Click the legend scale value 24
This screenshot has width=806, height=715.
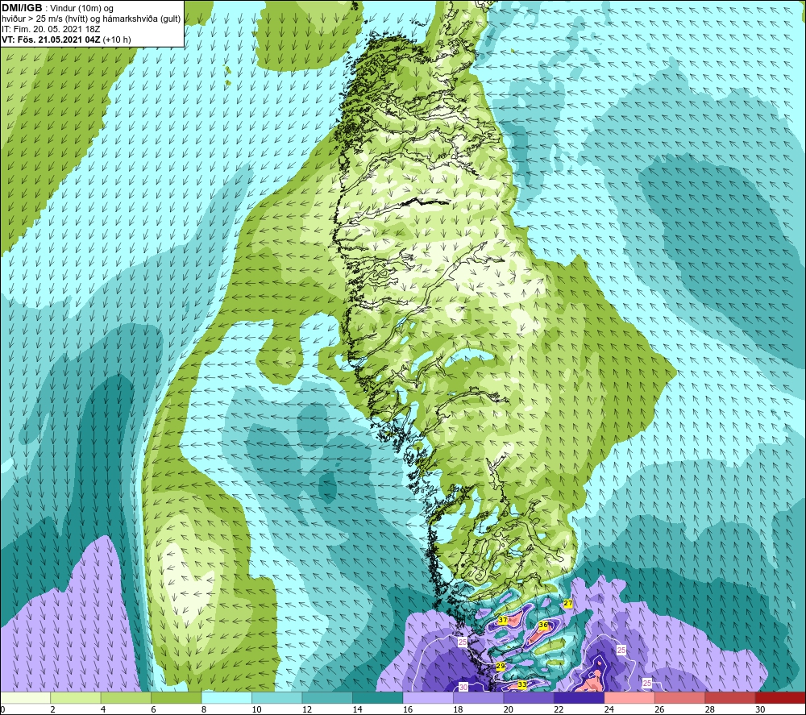[x=609, y=709]
